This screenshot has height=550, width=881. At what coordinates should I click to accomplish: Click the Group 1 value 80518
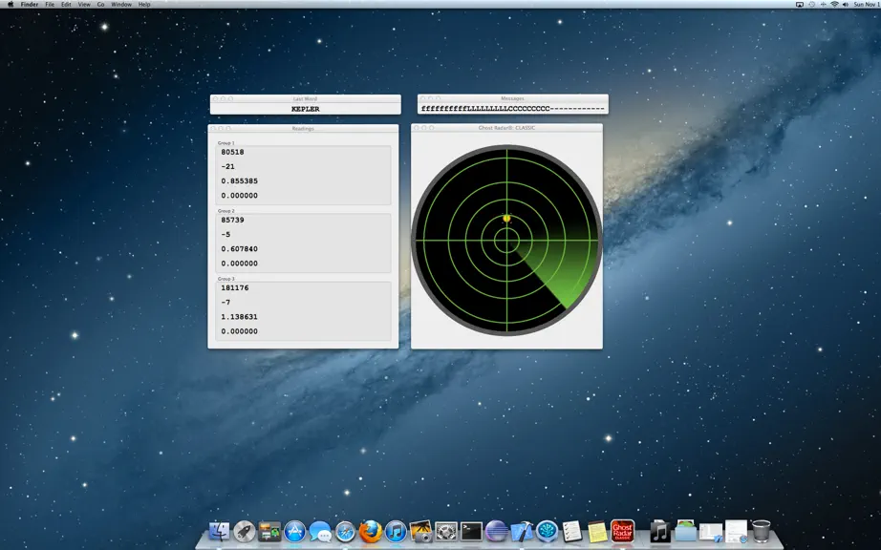click(x=232, y=152)
